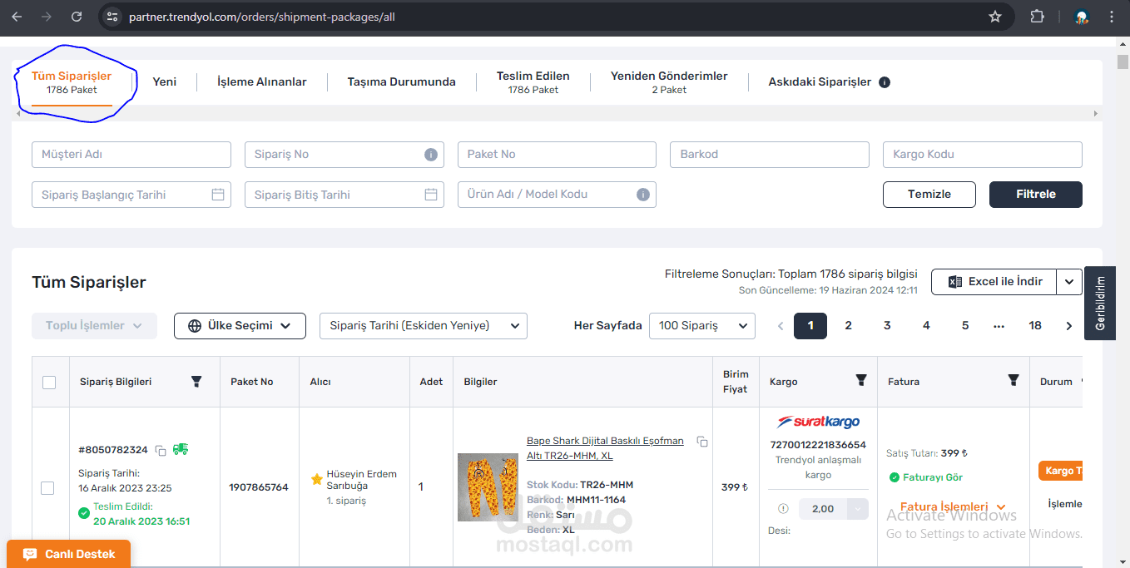Image resolution: width=1130 pixels, height=568 pixels.
Task: Copy order number #8050782324 icon
Action: pos(161,450)
